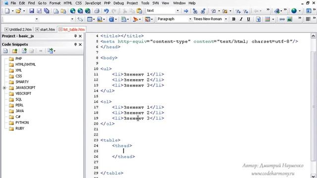Switch to the Untitled 2.htm tab
Viewport: 317px width, 178px height.
[20, 30]
